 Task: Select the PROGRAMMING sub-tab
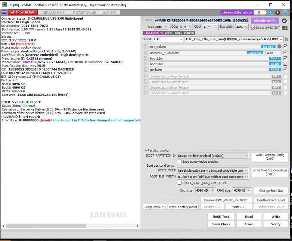tap(154, 33)
